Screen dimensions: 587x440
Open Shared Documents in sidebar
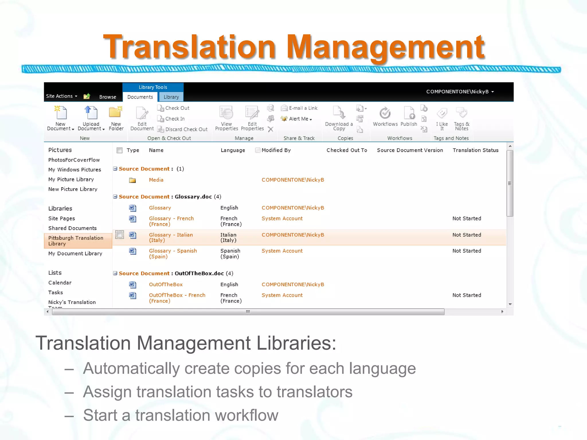tap(73, 228)
